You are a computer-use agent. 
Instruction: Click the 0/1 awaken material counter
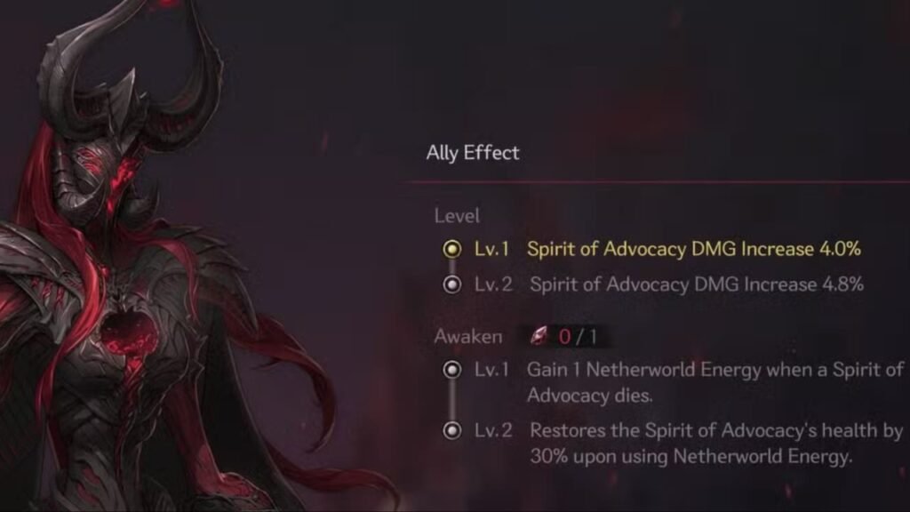578,337
